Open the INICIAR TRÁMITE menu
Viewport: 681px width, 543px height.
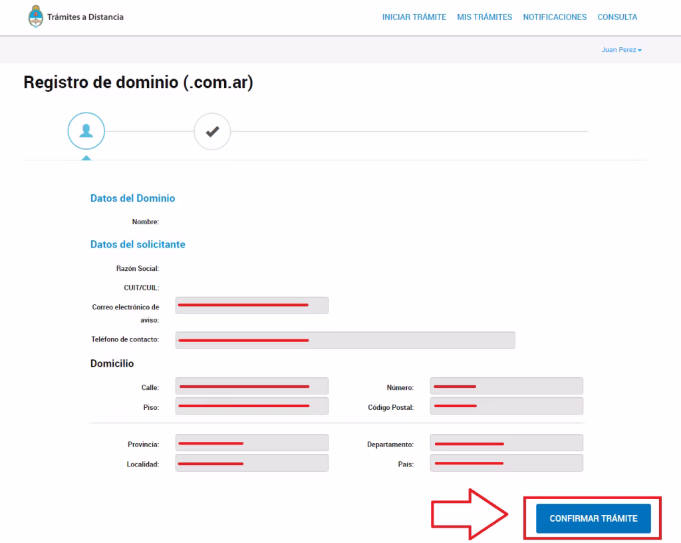414,17
